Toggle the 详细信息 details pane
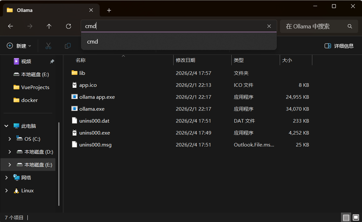The width and height of the screenshot is (362, 222). click(x=339, y=46)
